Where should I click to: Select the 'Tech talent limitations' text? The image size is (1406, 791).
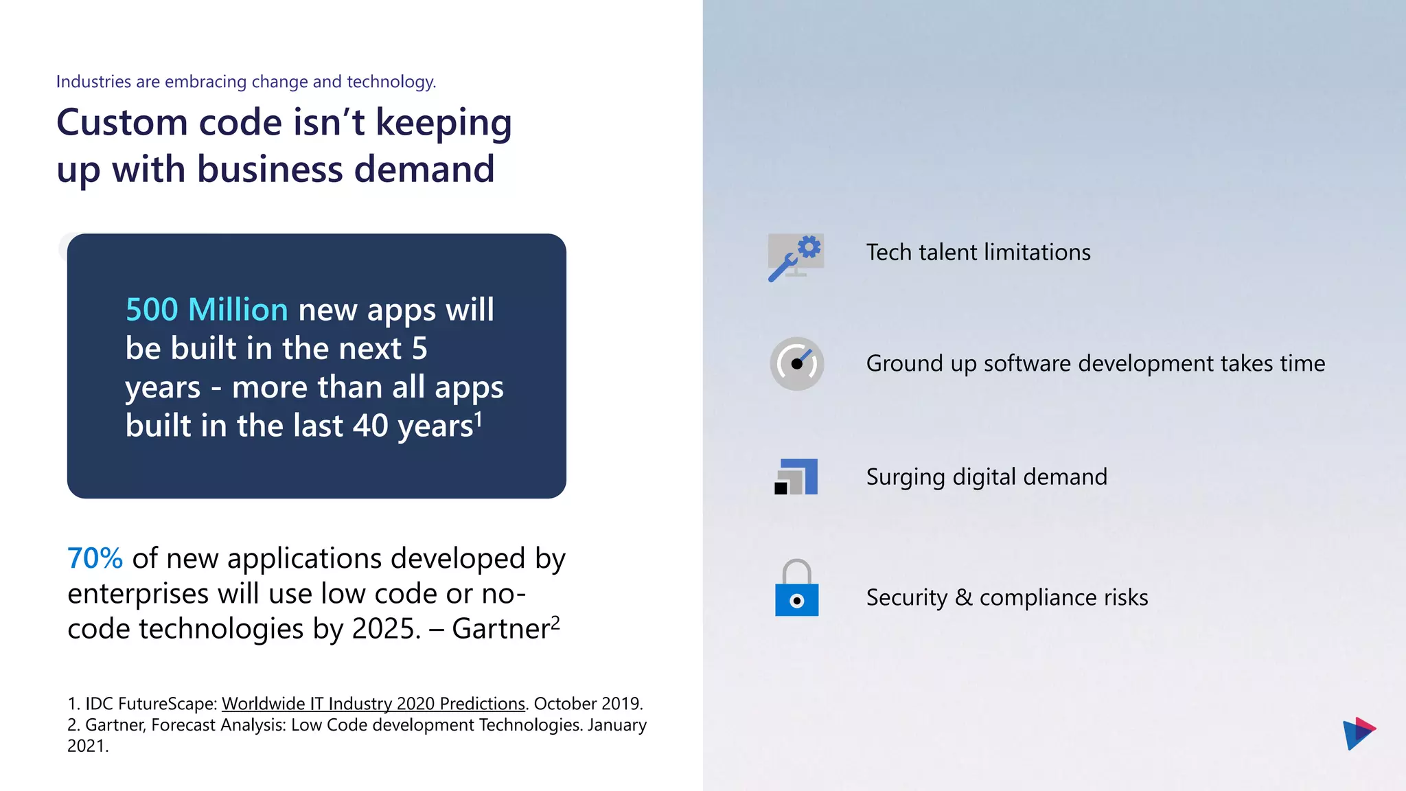tap(978, 253)
